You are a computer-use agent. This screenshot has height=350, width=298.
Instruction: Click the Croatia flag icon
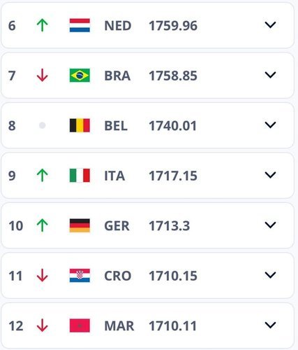click(x=80, y=275)
